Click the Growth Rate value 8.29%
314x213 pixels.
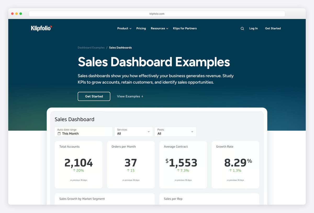238,163
